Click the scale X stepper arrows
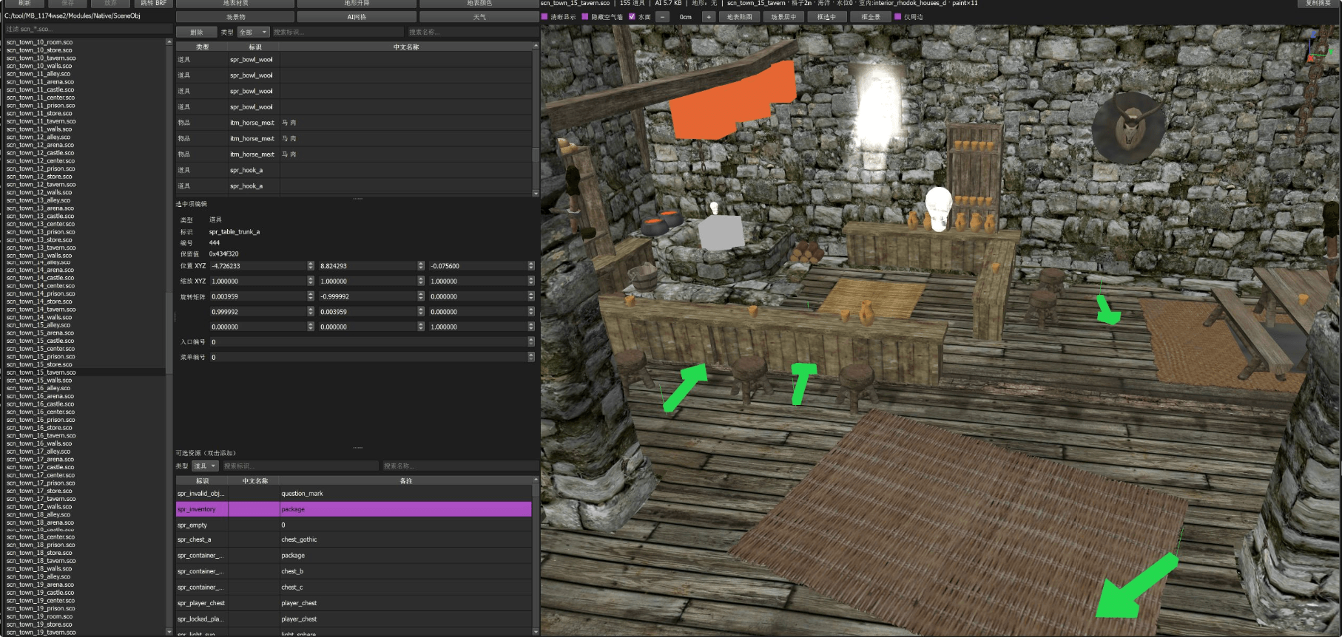The width and height of the screenshot is (1342, 637). coord(311,281)
